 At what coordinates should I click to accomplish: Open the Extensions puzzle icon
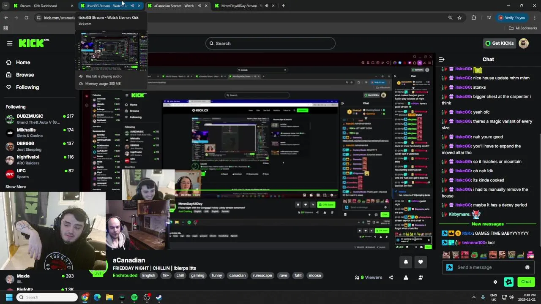pyautogui.click(x=474, y=18)
